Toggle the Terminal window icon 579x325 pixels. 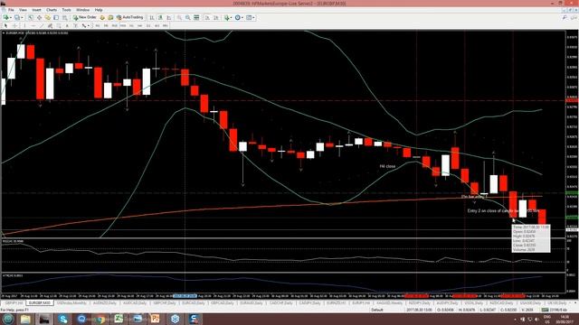[56, 17]
